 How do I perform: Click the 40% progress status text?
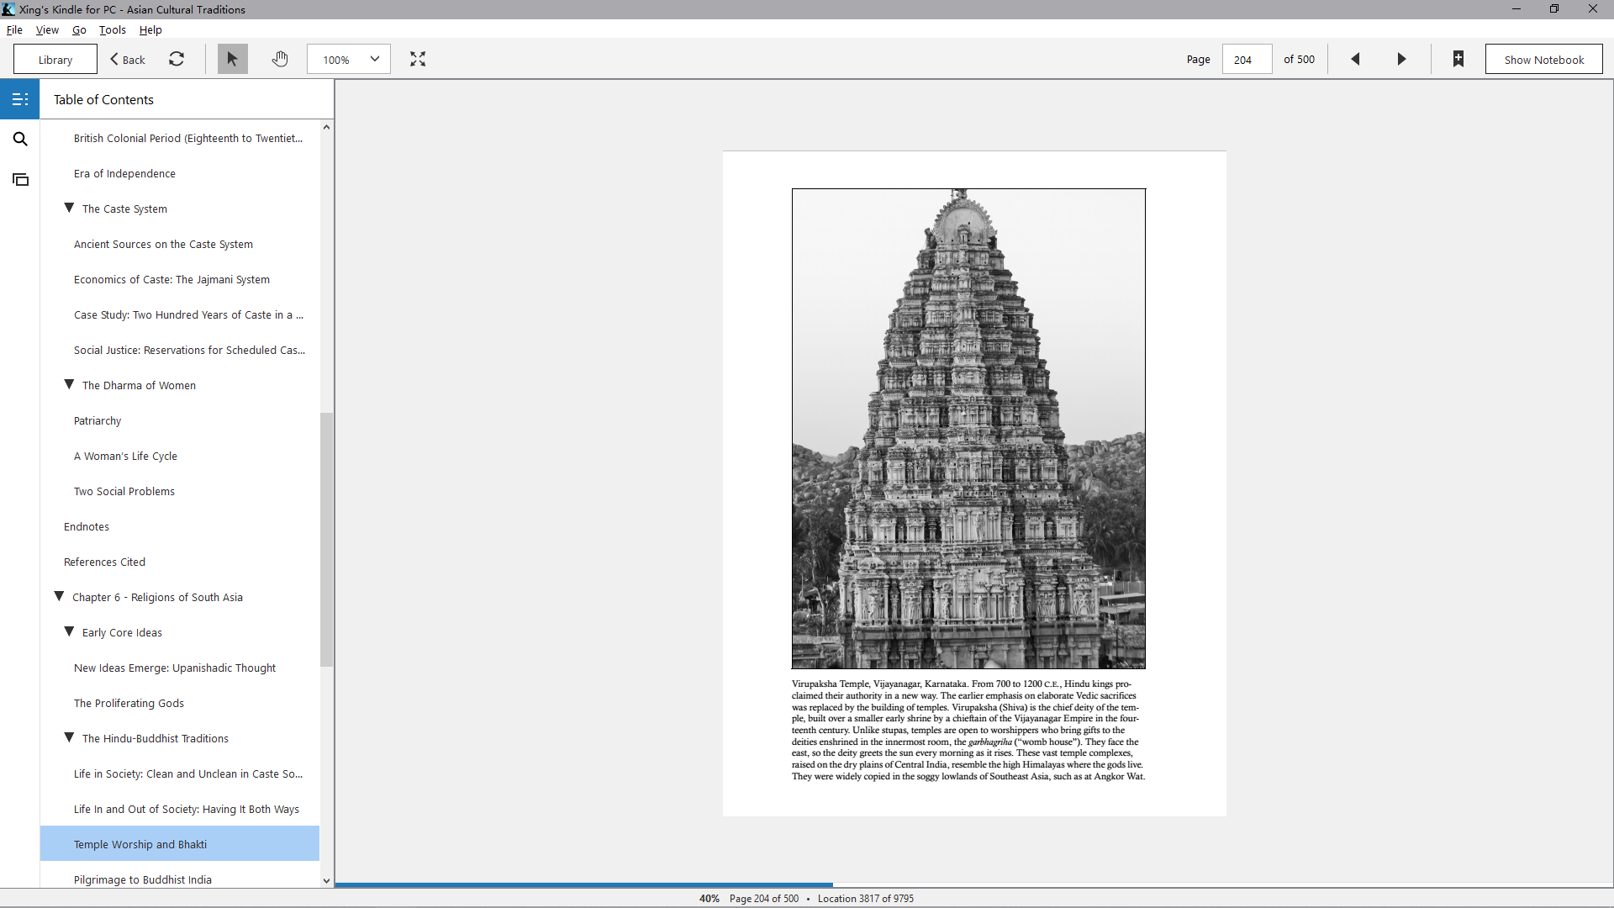pos(709,898)
